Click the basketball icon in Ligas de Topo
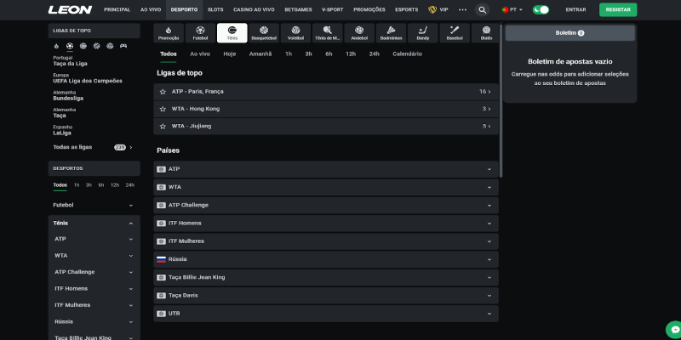The image size is (681, 340). click(x=96, y=46)
